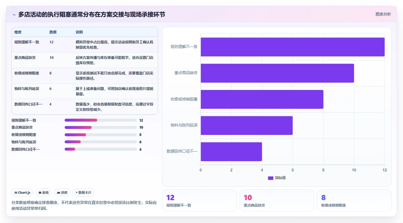The width and height of the screenshot is (403, 223).
Task: Click the value 4 in the table's 数据 column
Action: (51, 104)
